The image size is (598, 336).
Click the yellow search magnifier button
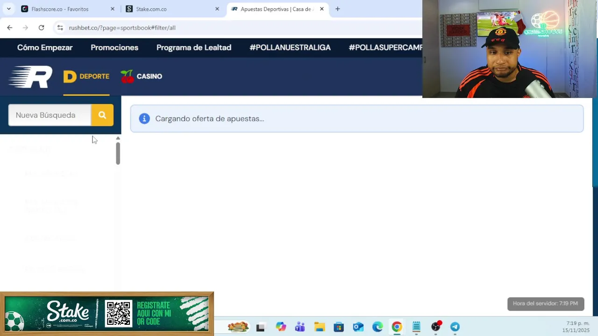[102, 115]
